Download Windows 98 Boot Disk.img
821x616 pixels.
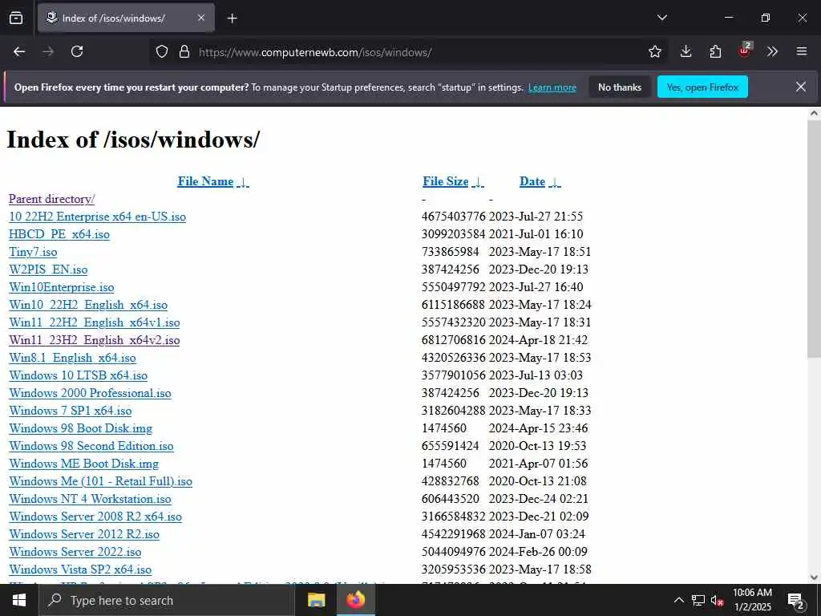click(81, 428)
